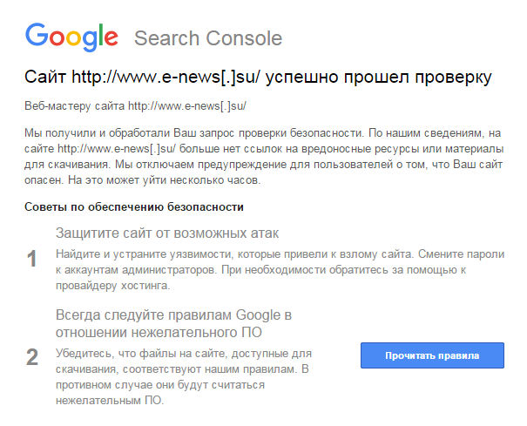Click the Search Console title text
The image size is (527, 426).
(x=207, y=38)
